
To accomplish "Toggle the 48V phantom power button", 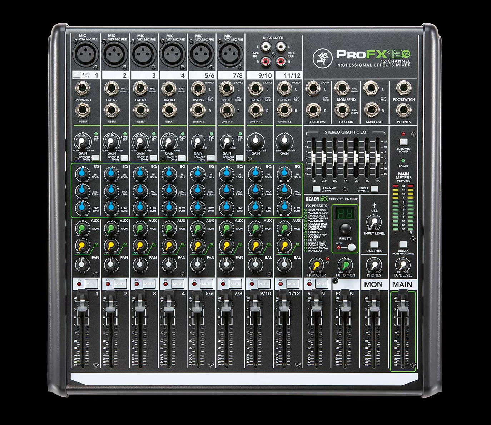I will coord(403,142).
